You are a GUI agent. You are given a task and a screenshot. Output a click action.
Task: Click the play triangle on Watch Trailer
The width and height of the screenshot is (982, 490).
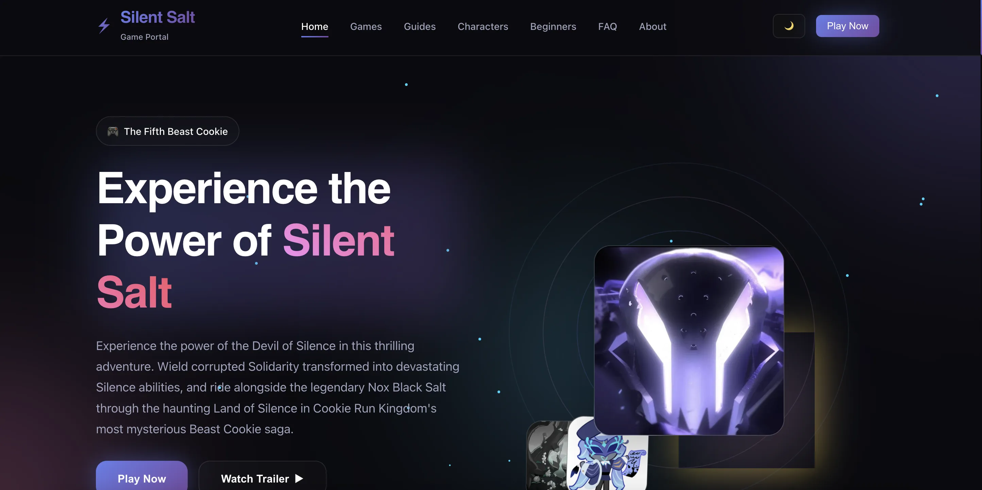click(299, 478)
